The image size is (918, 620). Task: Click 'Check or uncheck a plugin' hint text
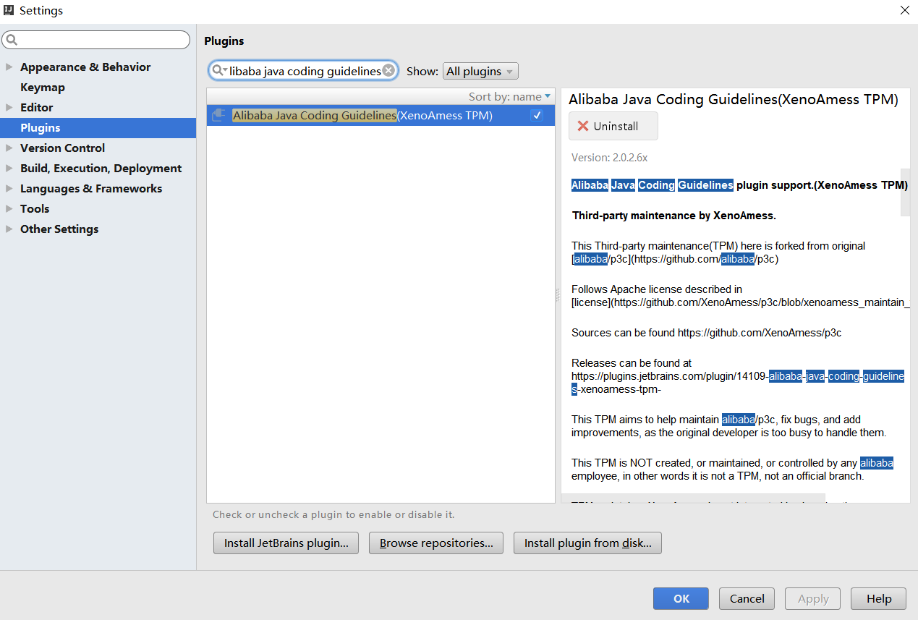point(333,514)
